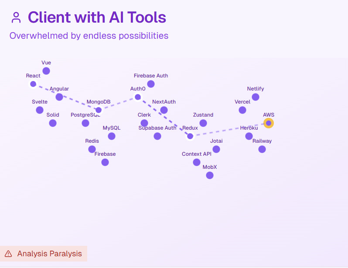
Task: Select the Firebase database node dot
Action: [105, 162]
